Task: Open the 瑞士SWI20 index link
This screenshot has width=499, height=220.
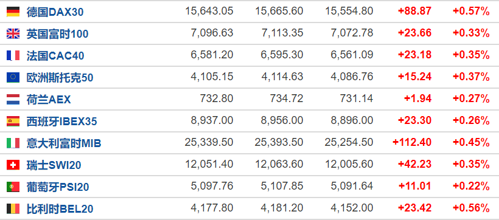Action: [x=54, y=165]
